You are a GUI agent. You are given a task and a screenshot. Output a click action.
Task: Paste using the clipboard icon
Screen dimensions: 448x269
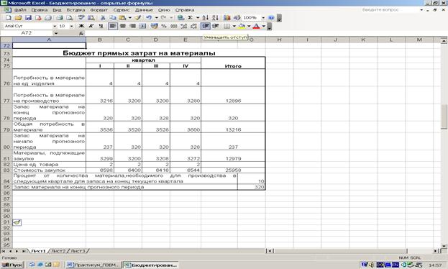(122, 18)
